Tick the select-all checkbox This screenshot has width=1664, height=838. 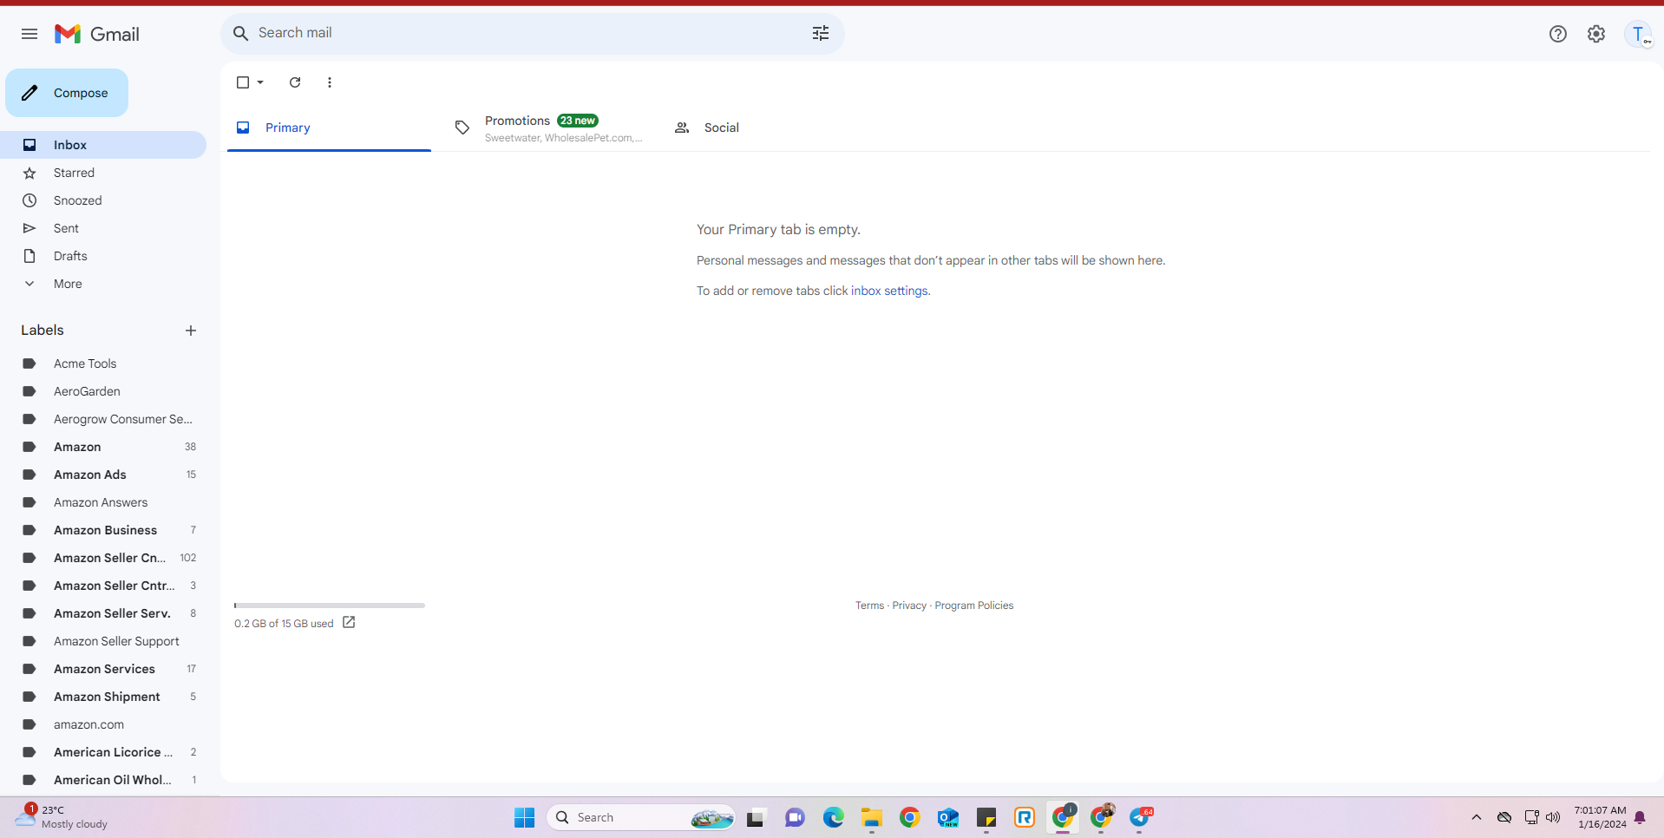243,82
